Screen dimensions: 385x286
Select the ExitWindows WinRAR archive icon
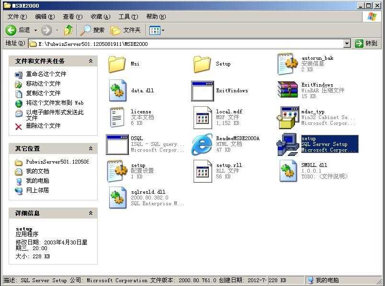[x=287, y=90]
